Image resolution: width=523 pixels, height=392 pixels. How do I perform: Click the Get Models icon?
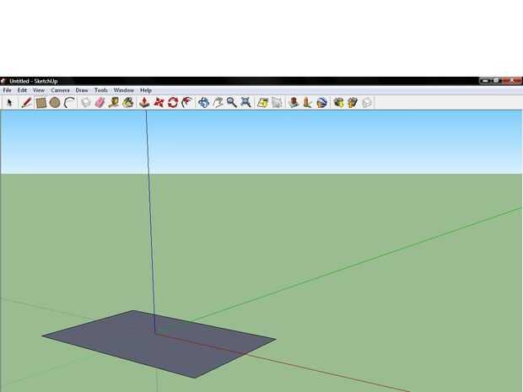338,102
